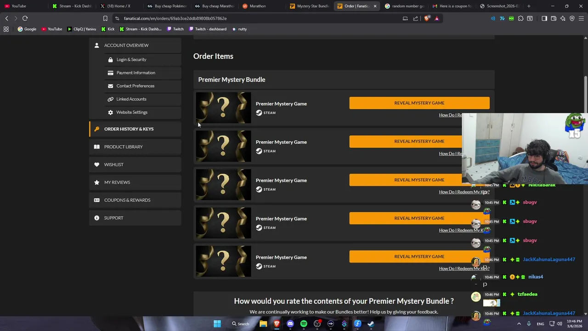Open a new browser tab
The height and width of the screenshot is (331, 588).
coord(529,6)
